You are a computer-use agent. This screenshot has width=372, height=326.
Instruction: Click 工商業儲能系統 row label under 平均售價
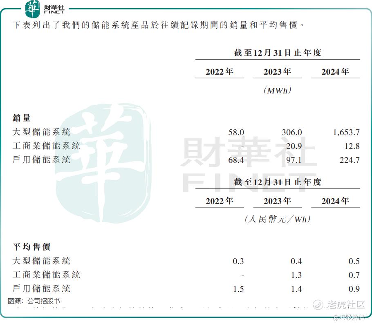click(46, 275)
